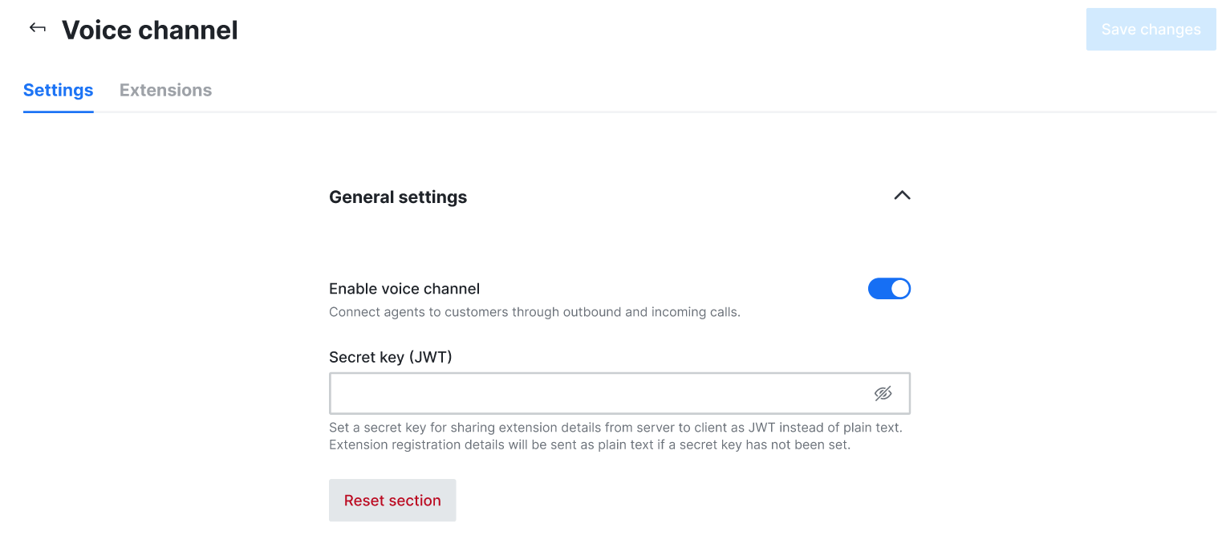This screenshot has width=1226, height=552.
Task: Click the Extension registration details helper line
Action: pyautogui.click(x=589, y=444)
